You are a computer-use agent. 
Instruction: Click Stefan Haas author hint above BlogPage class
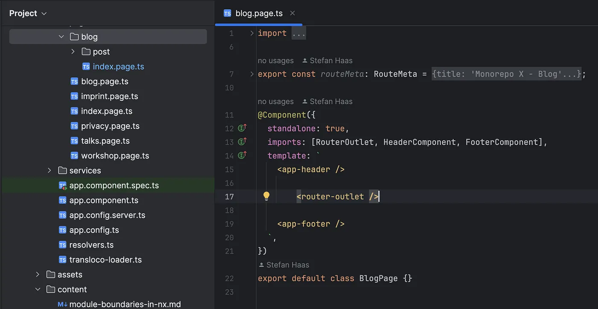(x=284, y=265)
